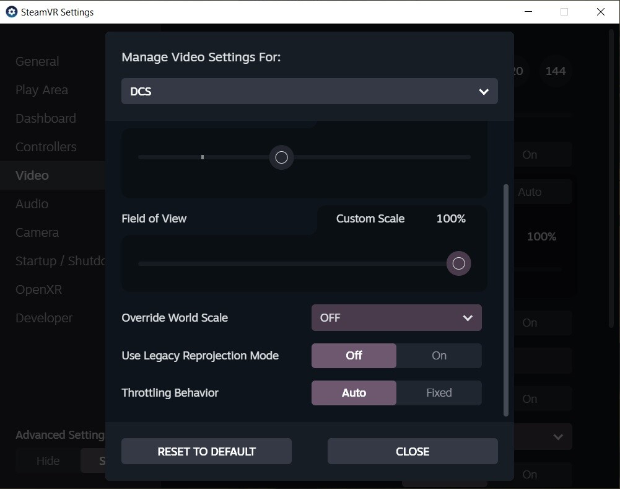This screenshot has width=620, height=489.
Task: Click Hide under Advanced Settings
Action: (48, 461)
